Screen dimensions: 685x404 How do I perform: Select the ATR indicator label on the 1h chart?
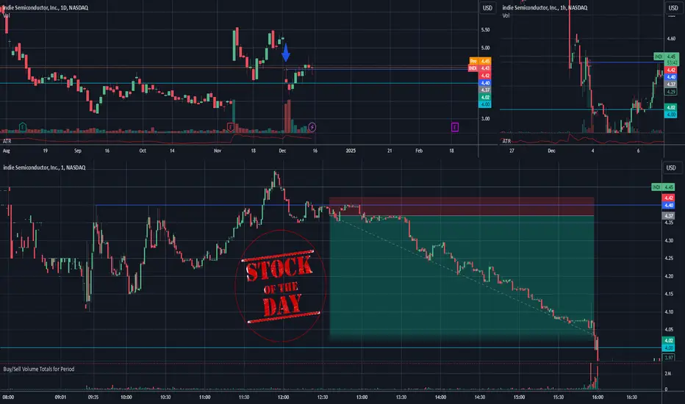[x=506, y=141]
